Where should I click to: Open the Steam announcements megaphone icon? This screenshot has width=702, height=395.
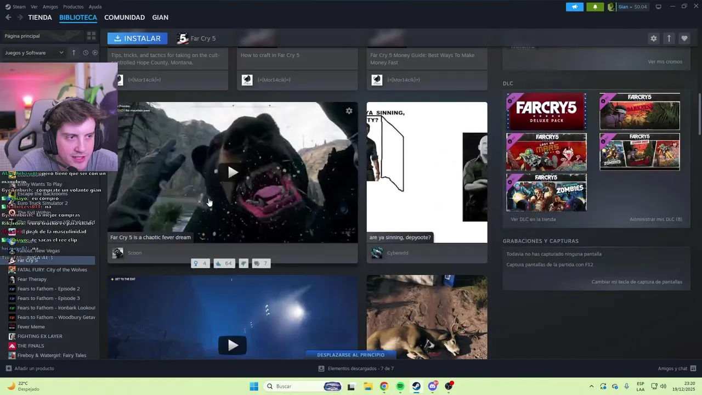click(x=575, y=7)
